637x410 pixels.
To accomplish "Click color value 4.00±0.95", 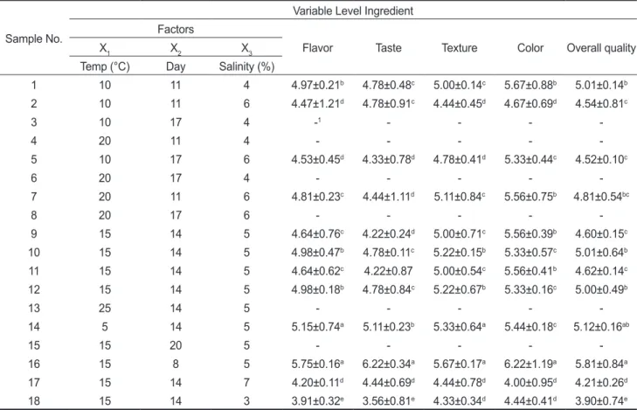I will 530,383.
